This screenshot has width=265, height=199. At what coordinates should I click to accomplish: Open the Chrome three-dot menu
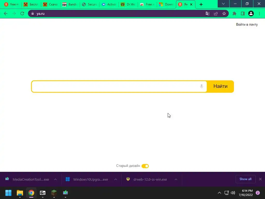(259, 13)
